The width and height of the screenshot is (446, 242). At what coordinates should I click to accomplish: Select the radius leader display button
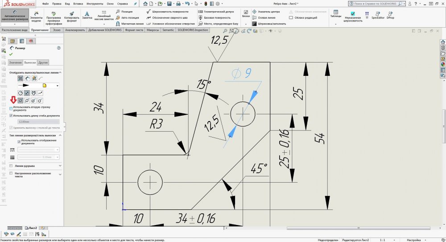(20, 93)
